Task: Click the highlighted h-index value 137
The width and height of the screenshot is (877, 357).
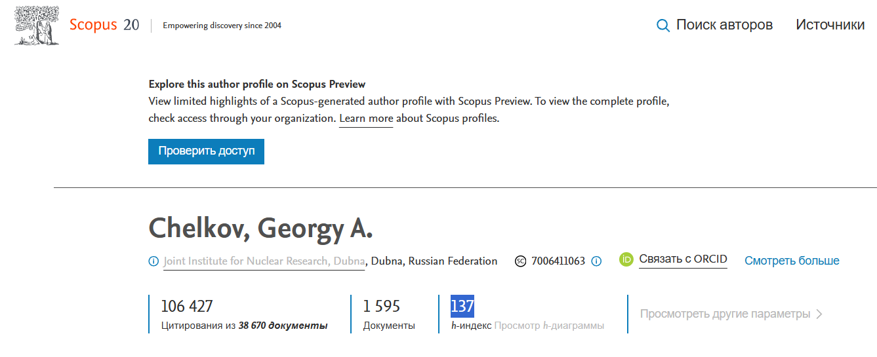Action: (462, 306)
